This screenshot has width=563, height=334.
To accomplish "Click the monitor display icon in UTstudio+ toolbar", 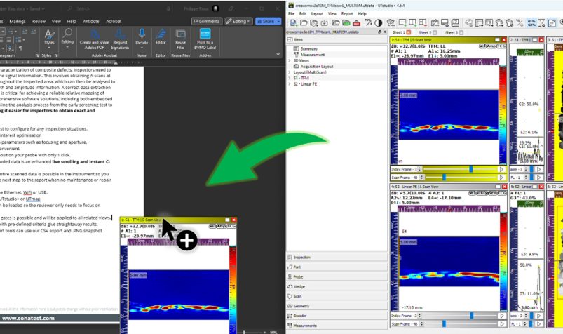I will (445, 22).
